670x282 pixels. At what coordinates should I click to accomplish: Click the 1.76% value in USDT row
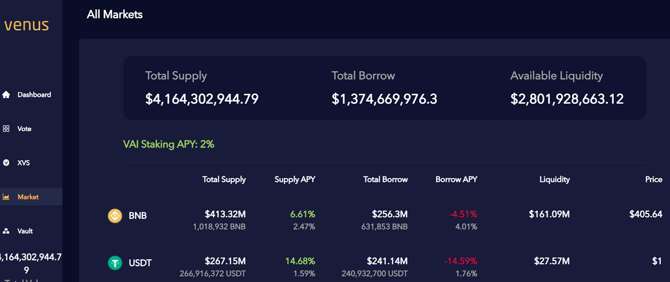coord(466,274)
